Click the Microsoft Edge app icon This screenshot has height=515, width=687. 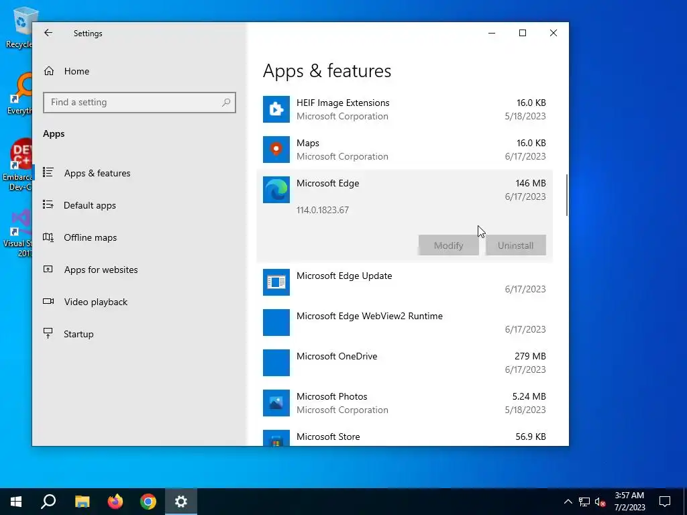tap(276, 190)
